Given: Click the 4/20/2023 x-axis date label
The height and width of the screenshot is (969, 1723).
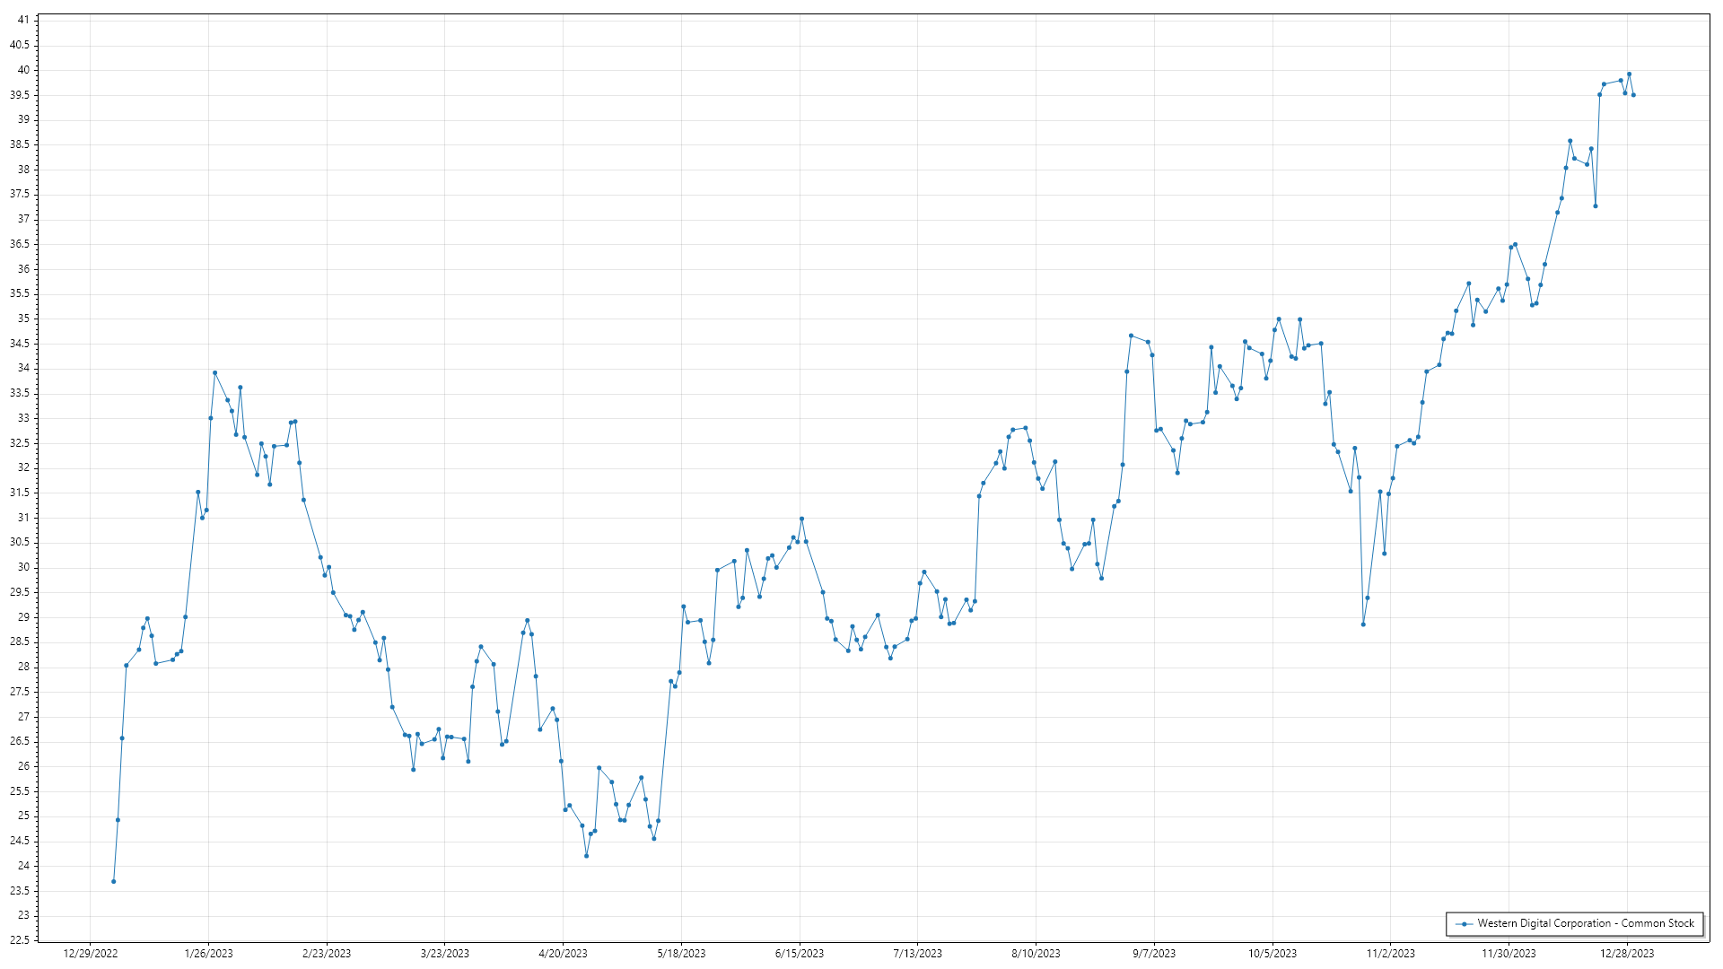Looking at the screenshot, I should 563,953.
